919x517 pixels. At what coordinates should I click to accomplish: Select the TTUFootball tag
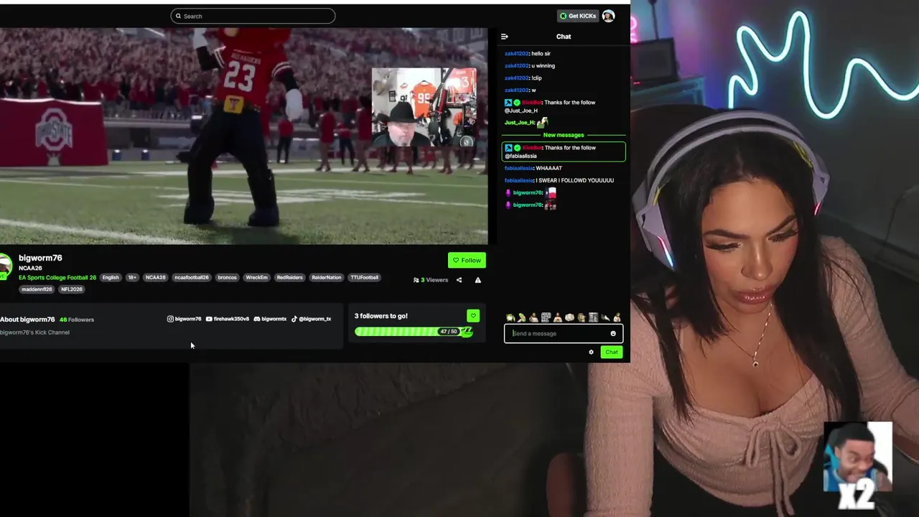pos(364,277)
